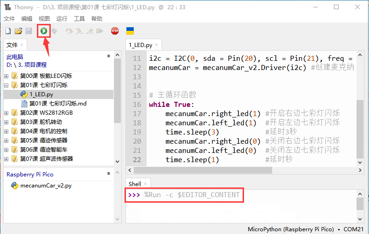
Task: Select the 1_LED.py python file icon
Action: (24, 94)
